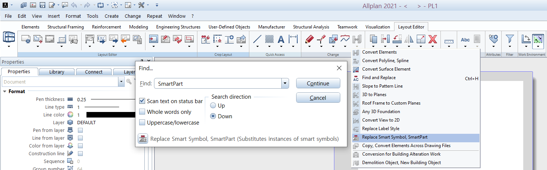Check the Color from layer box
The image size is (547, 170).
[80, 146]
